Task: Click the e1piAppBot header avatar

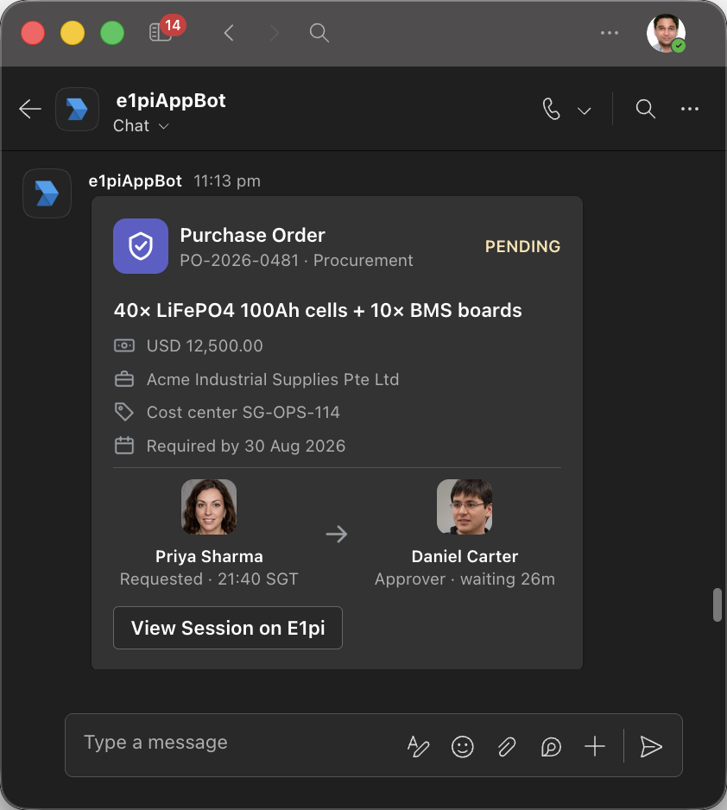Action: coord(78,109)
